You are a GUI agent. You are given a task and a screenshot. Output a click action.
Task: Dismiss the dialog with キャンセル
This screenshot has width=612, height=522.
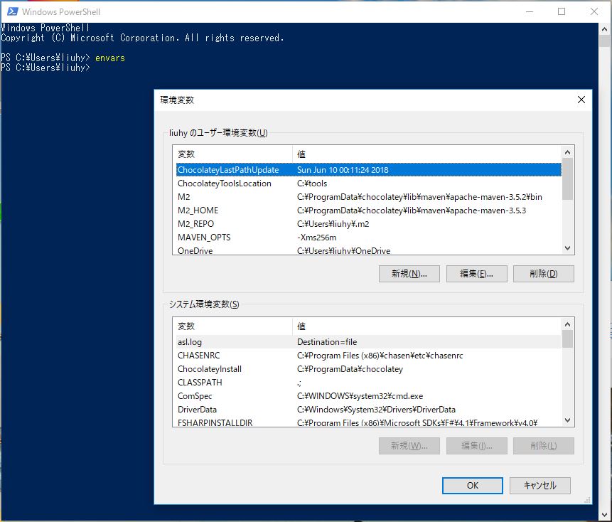pyautogui.click(x=539, y=485)
